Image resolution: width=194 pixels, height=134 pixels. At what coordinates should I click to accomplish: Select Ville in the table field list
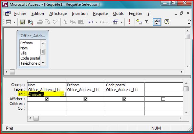click(x=30, y=53)
